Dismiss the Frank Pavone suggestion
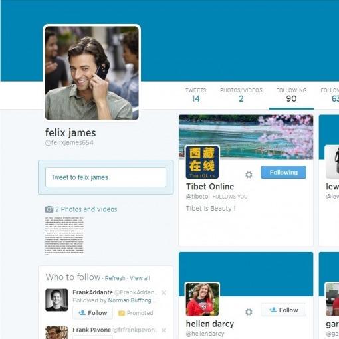The width and height of the screenshot is (339, 339). [164, 330]
